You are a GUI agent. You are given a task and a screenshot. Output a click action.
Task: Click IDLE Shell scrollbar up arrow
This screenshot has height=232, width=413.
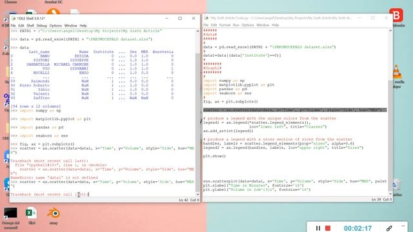pos(197,31)
